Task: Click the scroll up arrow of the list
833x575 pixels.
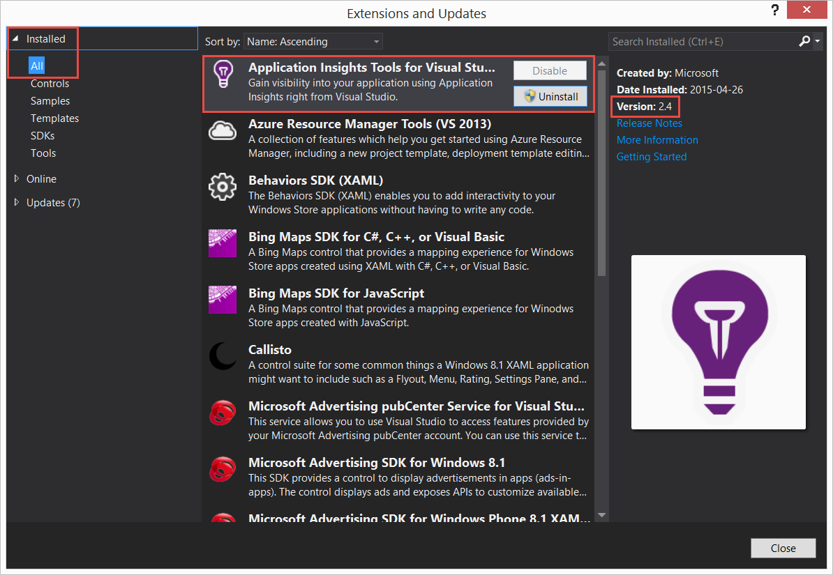Action: 601,63
